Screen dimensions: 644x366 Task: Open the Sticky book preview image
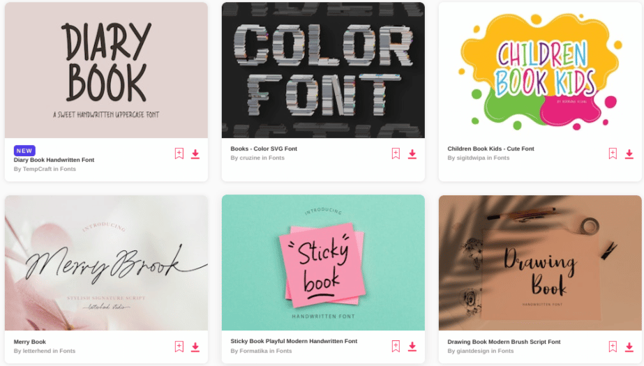click(x=323, y=263)
